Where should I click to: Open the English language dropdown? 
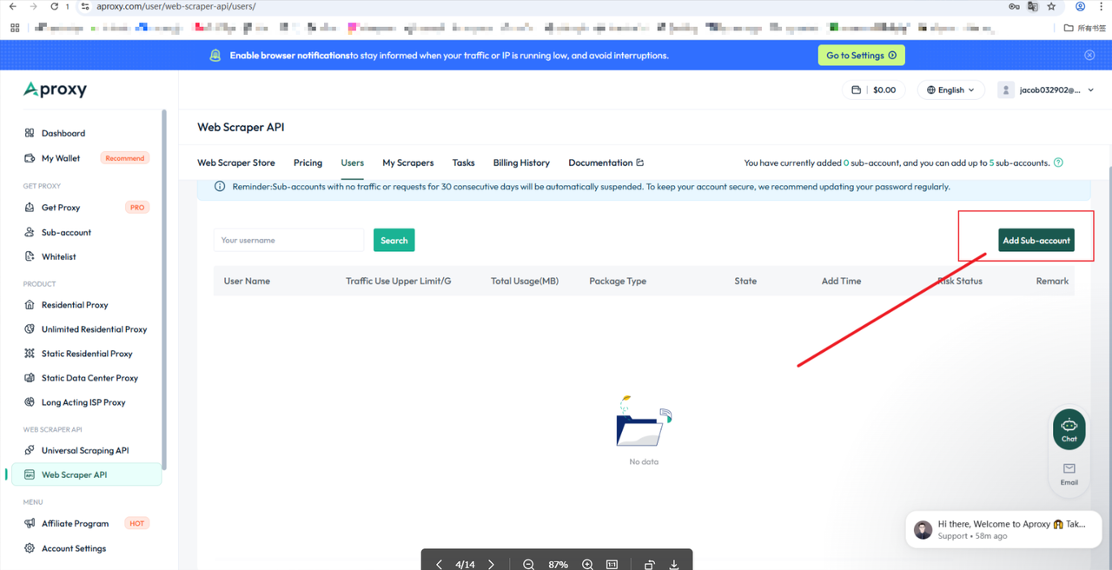coord(950,89)
